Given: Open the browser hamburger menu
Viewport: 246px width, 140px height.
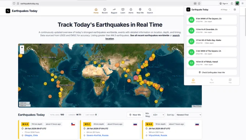Looking at the screenshot, I should [242, 3].
